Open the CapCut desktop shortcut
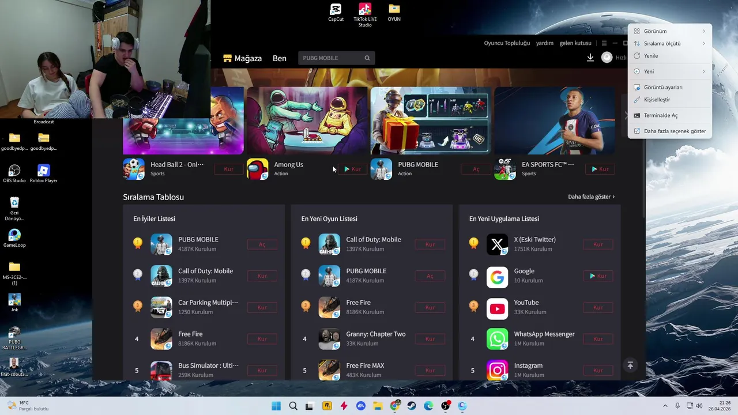 336,13
